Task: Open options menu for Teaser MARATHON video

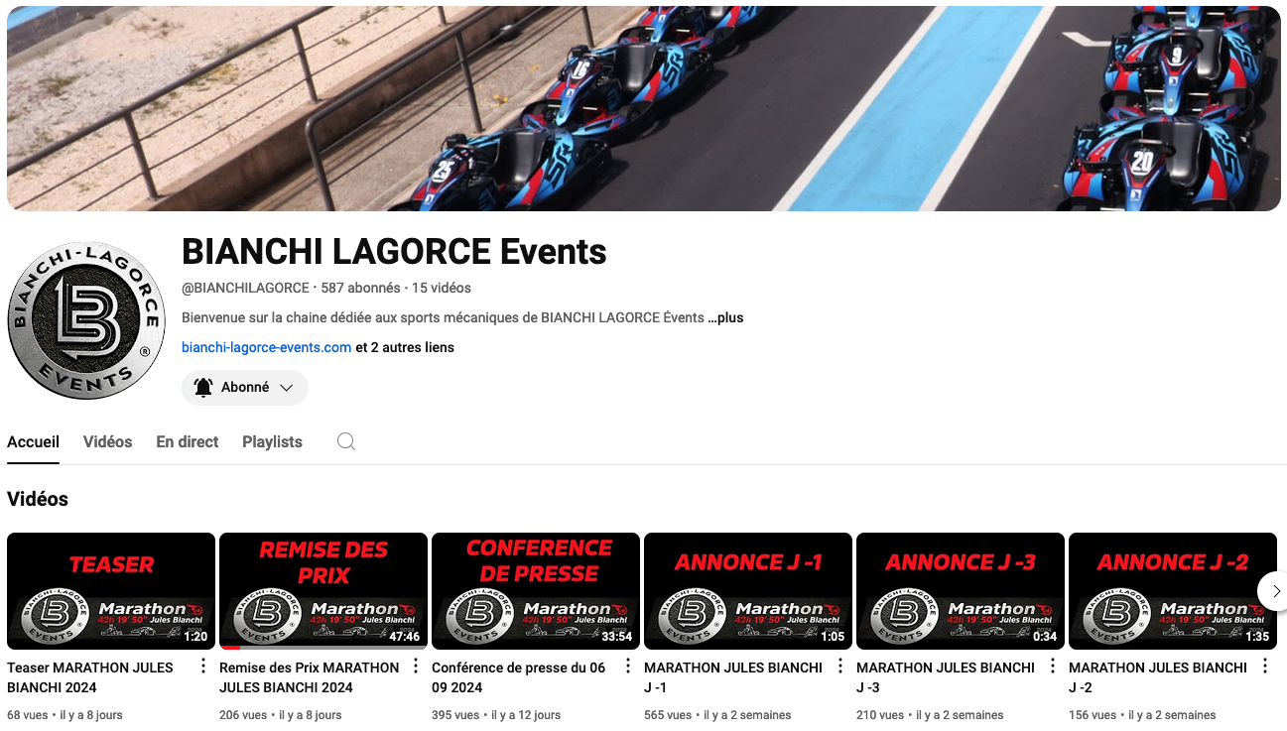Action: 203,667
